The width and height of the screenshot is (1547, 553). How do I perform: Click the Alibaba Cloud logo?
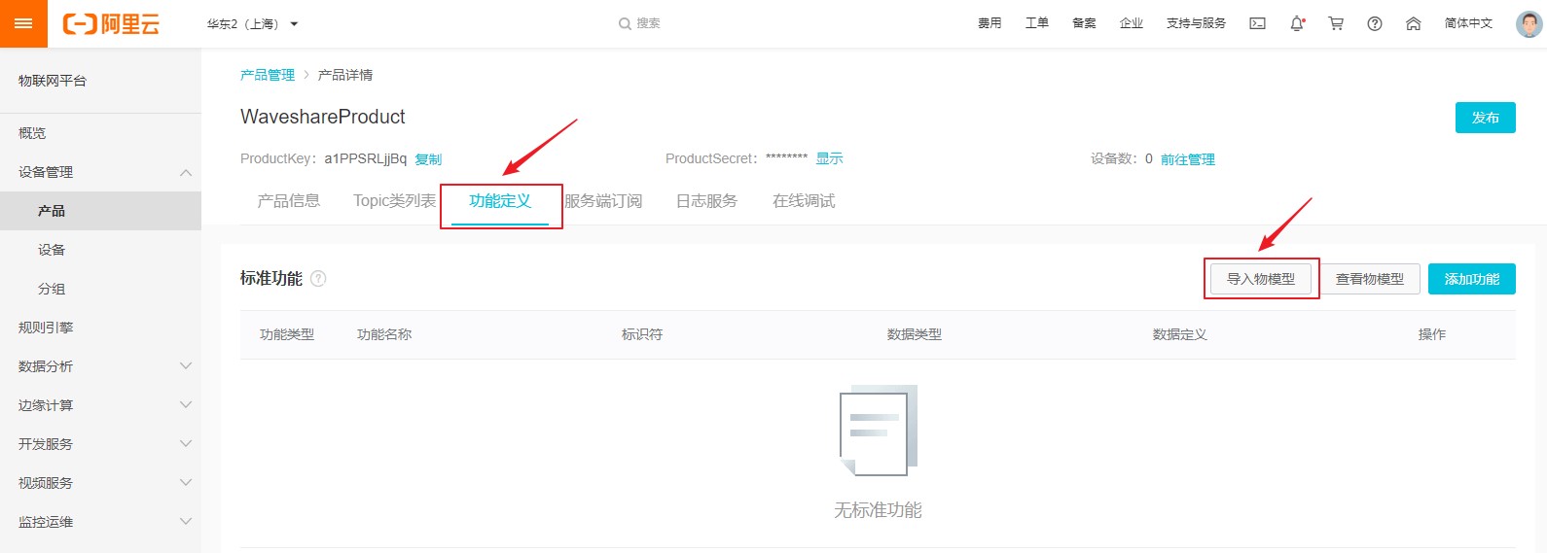click(x=111, y=24)
